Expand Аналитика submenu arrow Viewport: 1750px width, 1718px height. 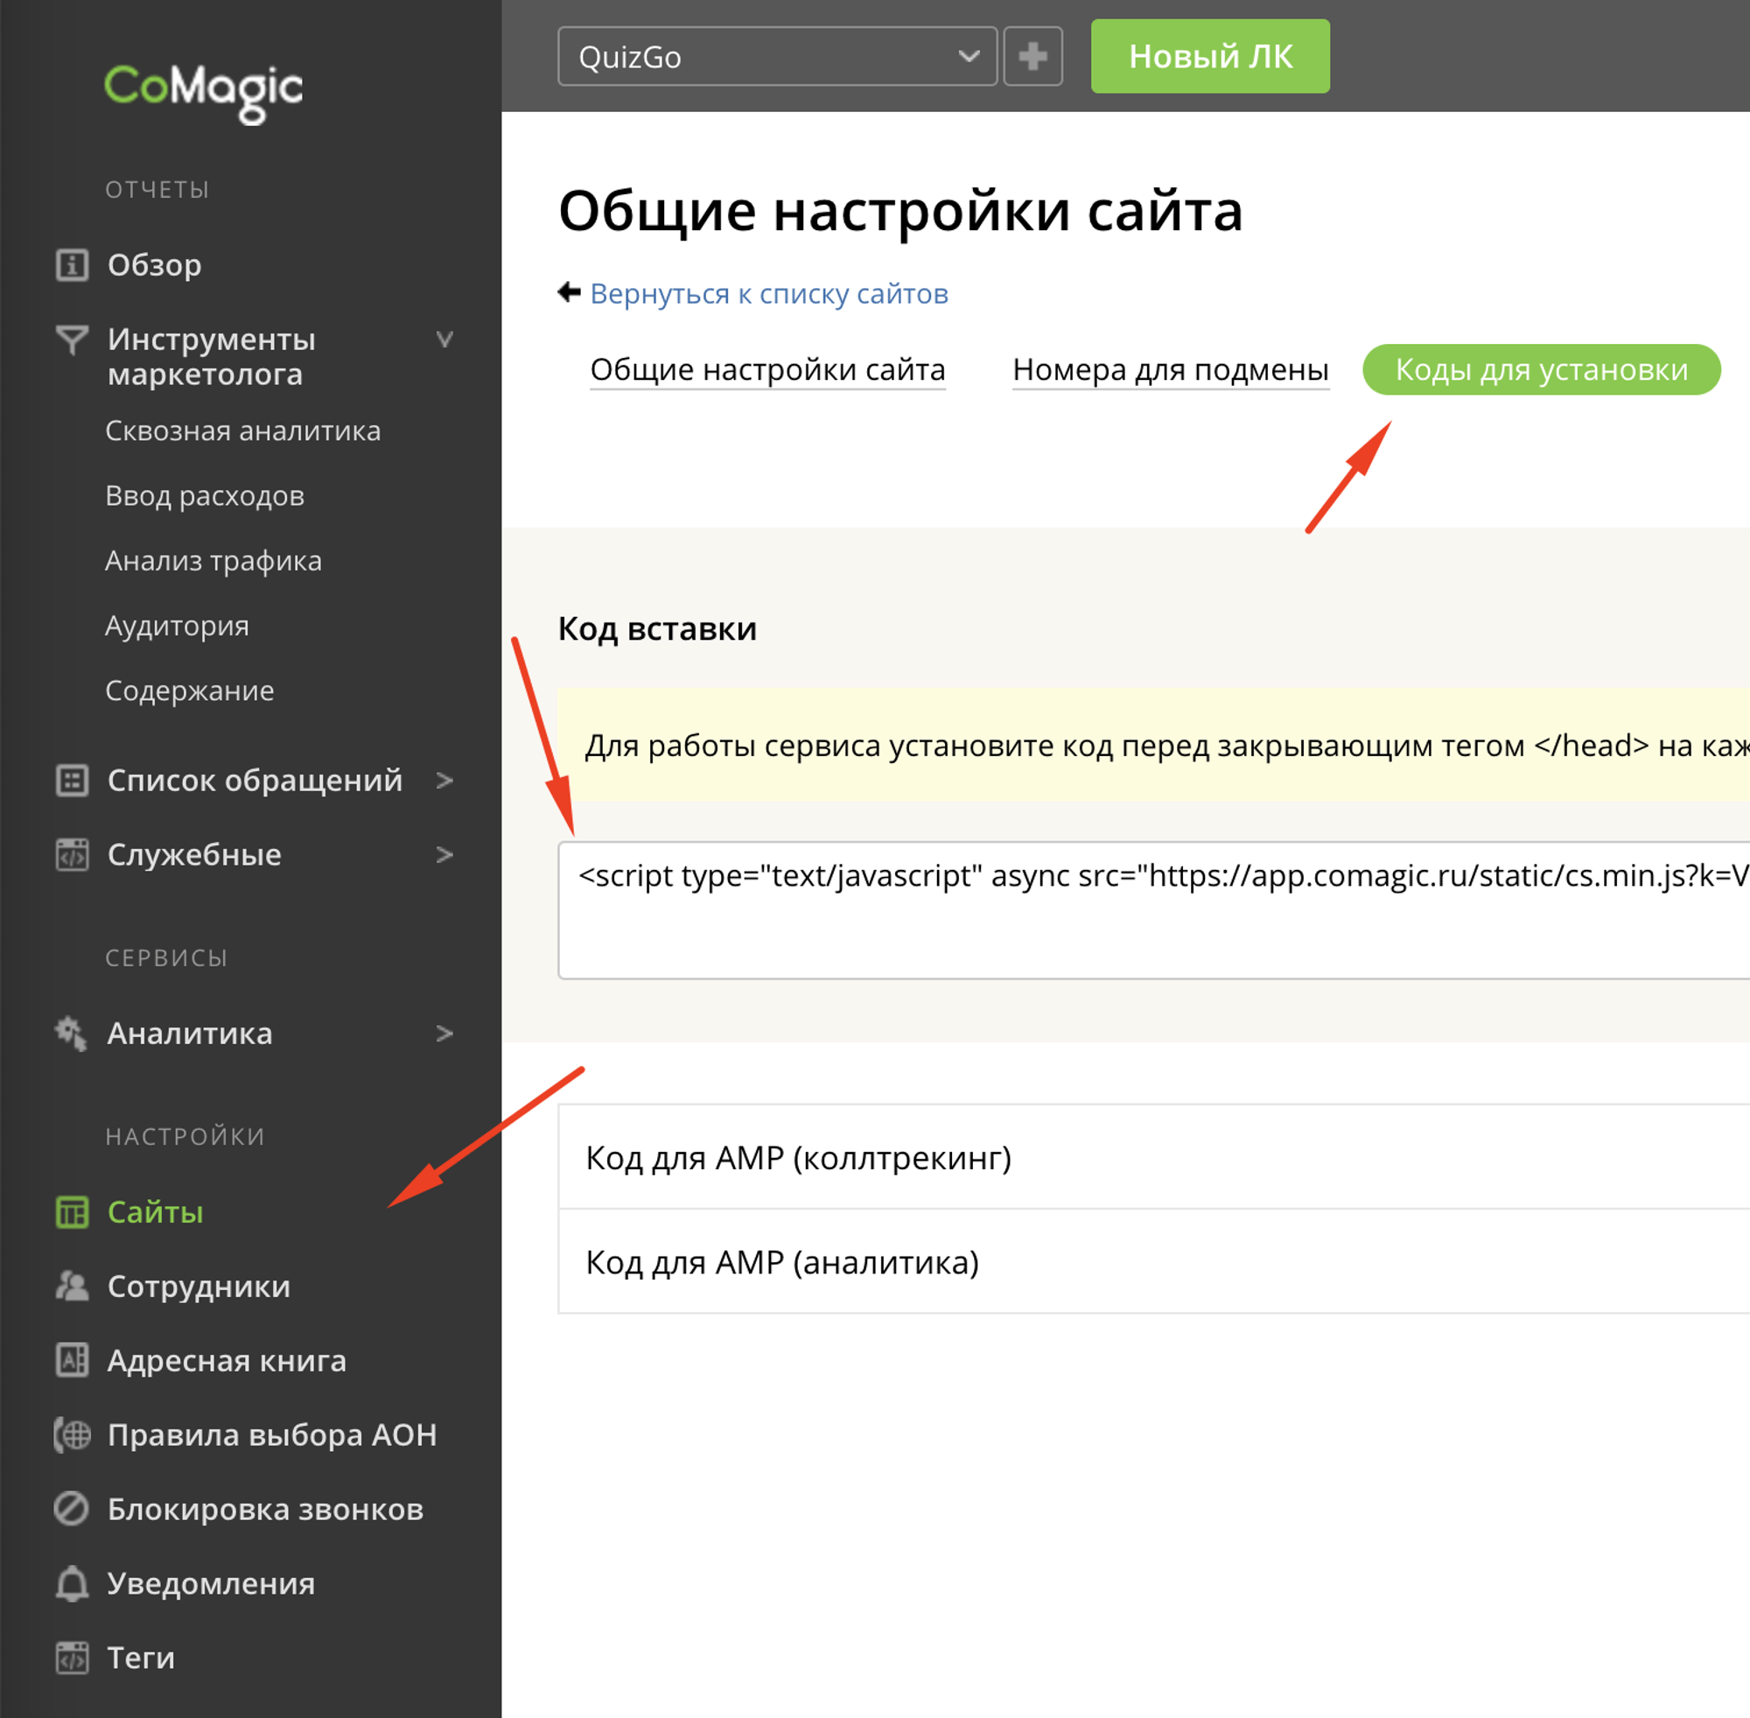coord(444,1033)
